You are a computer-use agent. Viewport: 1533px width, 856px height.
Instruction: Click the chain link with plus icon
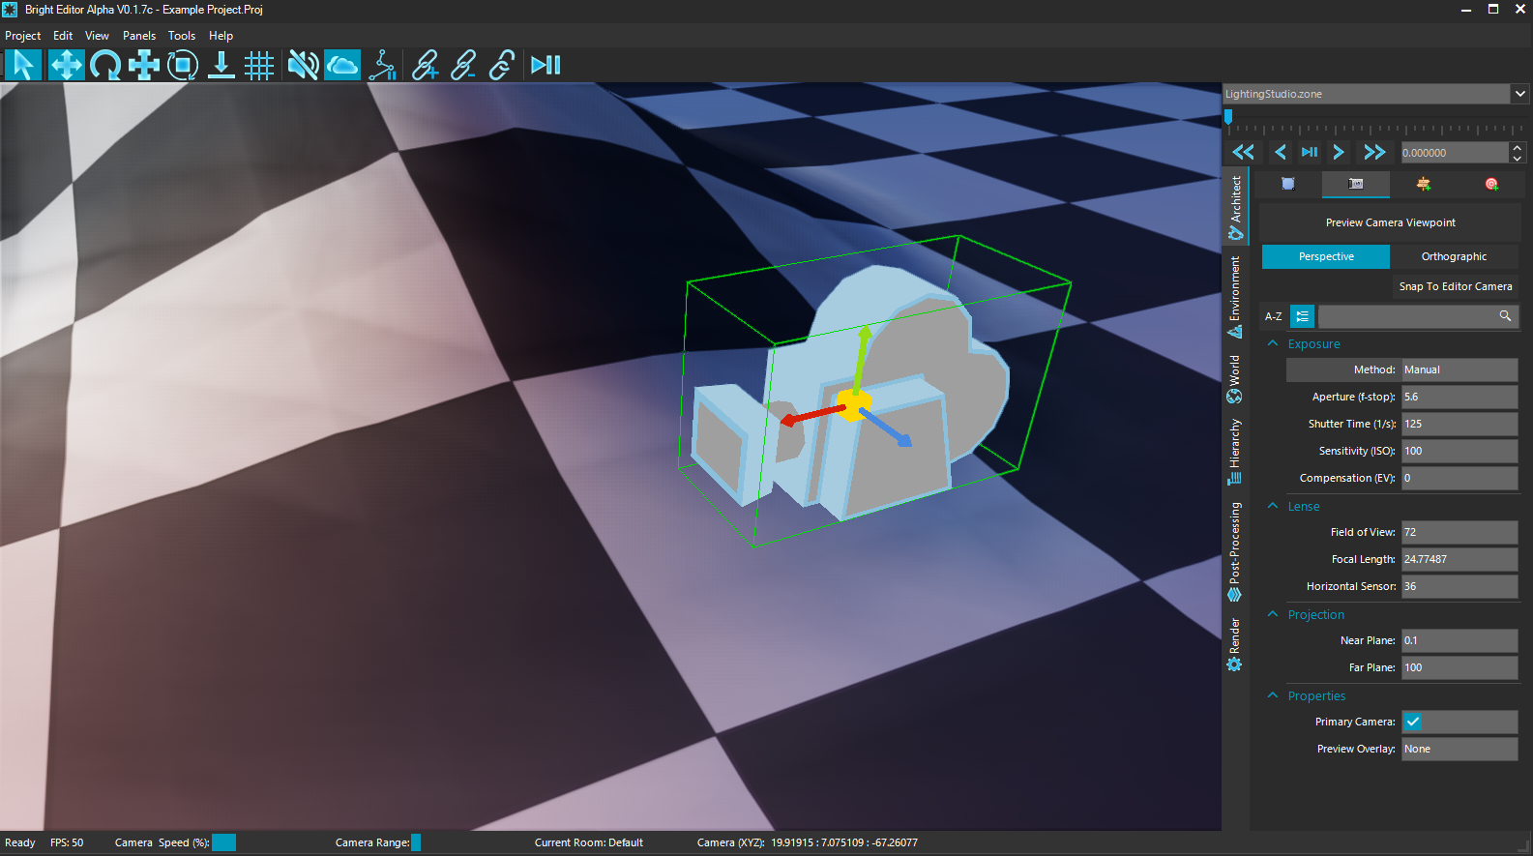[425, 65]
